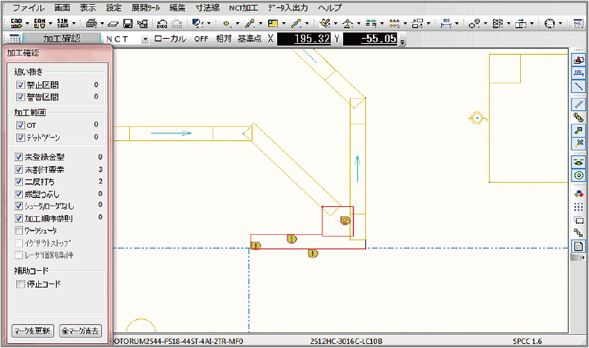Enable the ワークシュータ checkbox
Image resolution: width=589 pixels, height=348 pixels.
[18, 230]
